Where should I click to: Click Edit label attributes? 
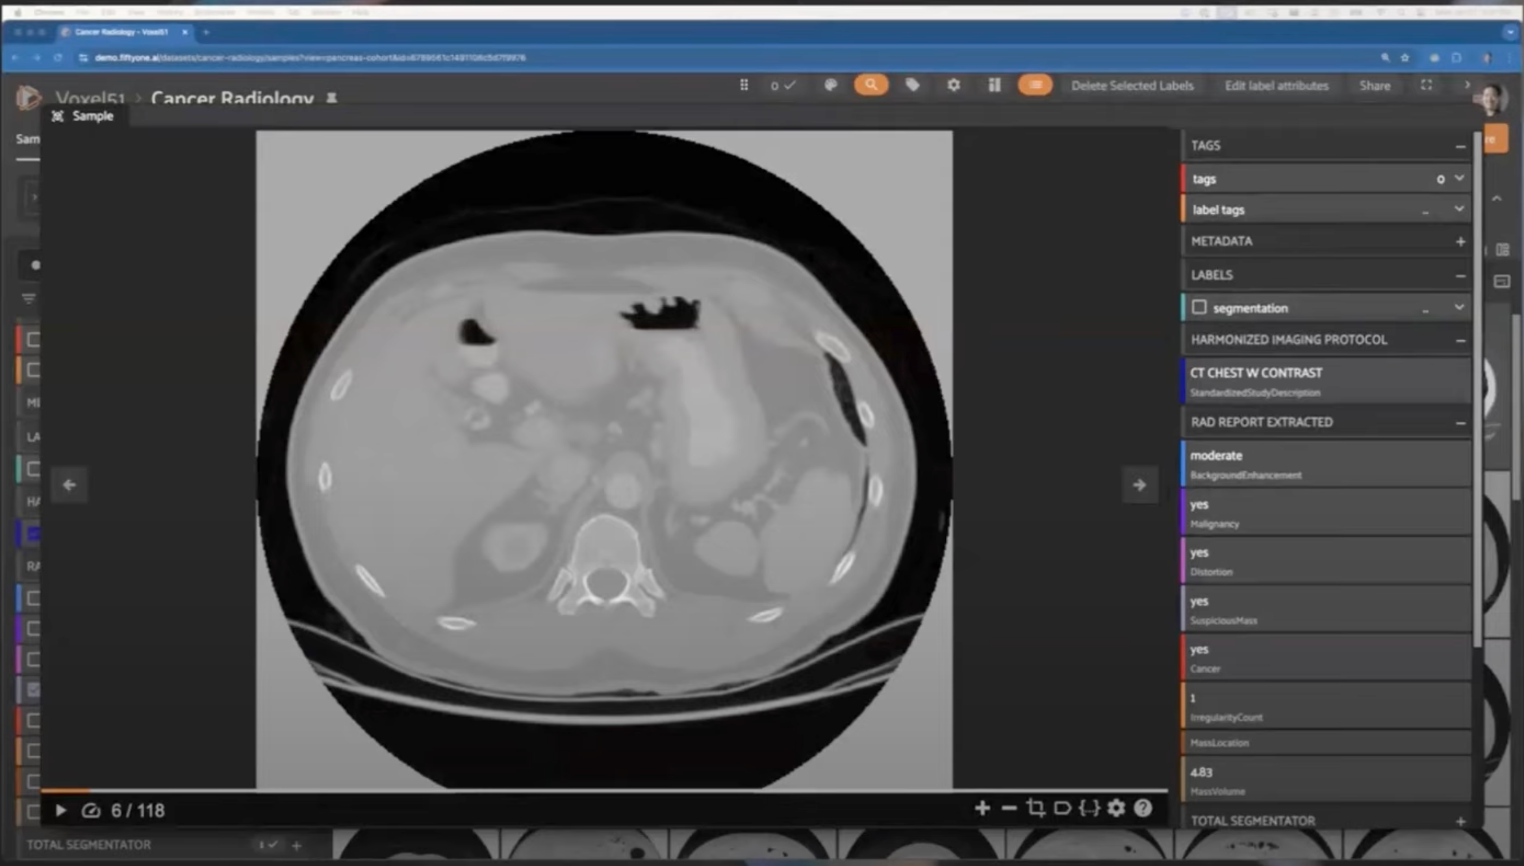(x=1276, y=86)
